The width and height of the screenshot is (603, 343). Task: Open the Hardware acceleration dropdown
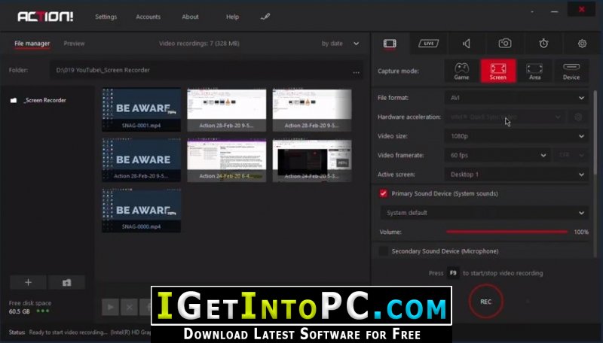(505, 117)
